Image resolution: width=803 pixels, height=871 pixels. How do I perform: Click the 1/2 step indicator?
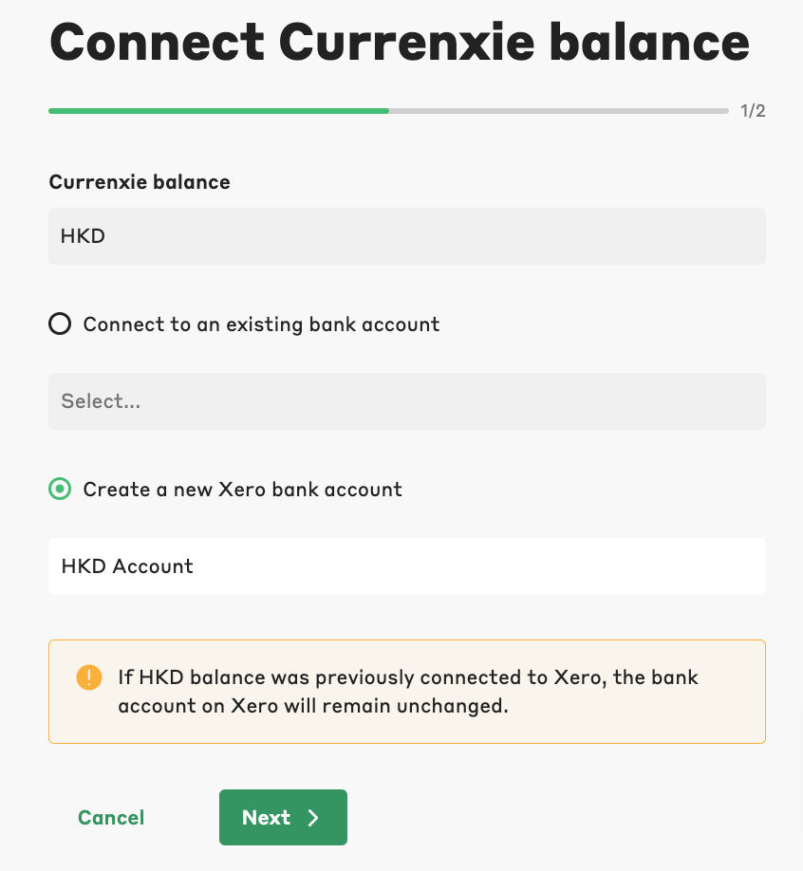tap(753, 111)
